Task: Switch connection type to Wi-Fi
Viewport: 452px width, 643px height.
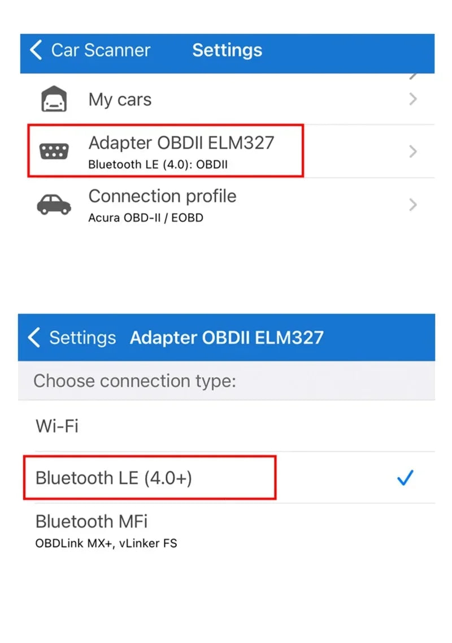Action: pyautogui.click(x=56, y=426)
